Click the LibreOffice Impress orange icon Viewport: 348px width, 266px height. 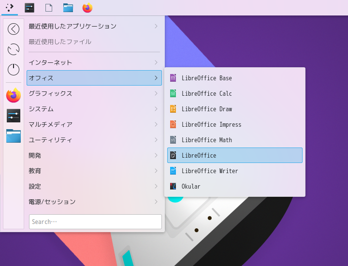coord(173,124)
